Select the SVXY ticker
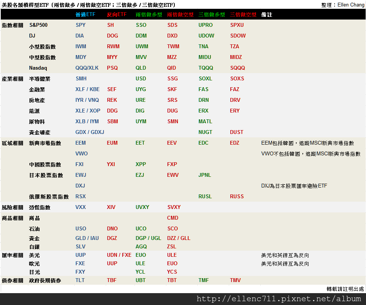The image size is (366, 305). [x=174, y=207]
